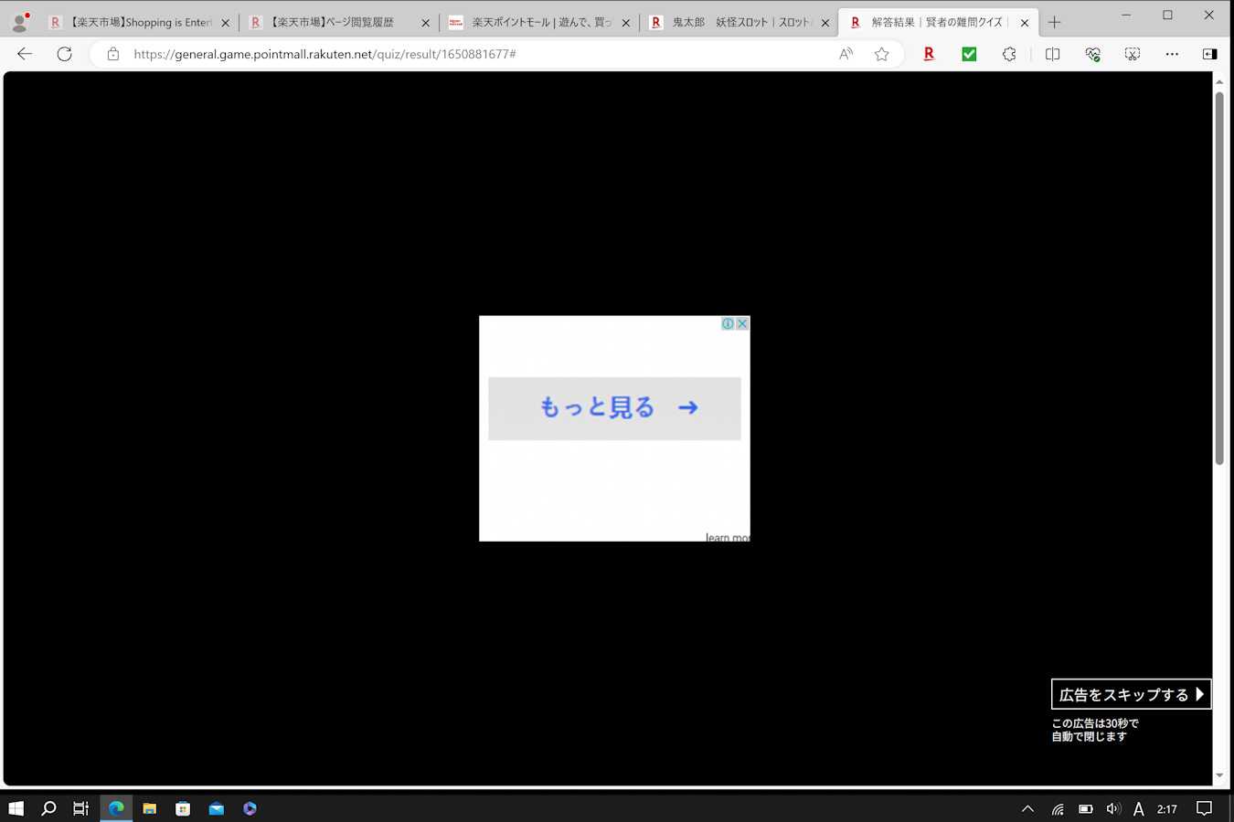This screenshot has width=1234, height=822.
Task: Toggle the Edge sidebar panel
Action: (x=1209, y=54)
